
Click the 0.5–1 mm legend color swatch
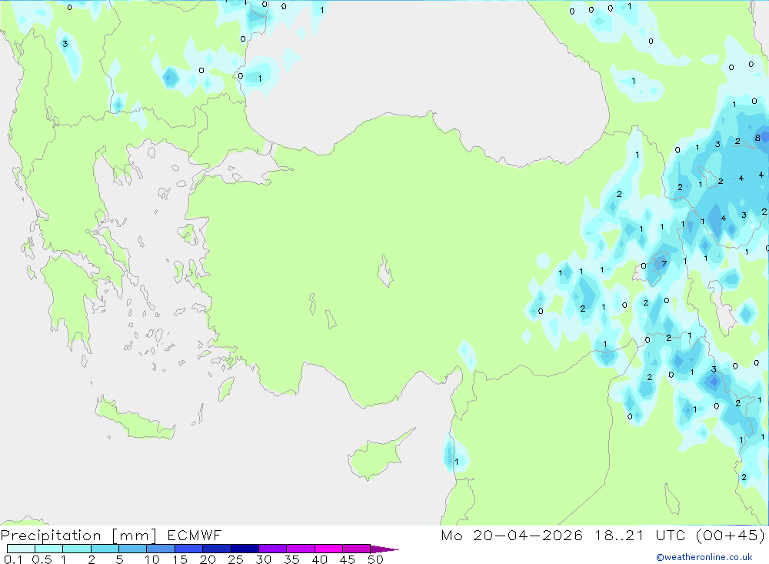pyautogui.click(x=49, y=549)
